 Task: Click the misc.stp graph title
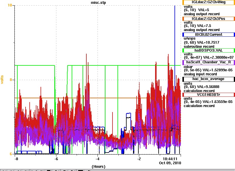point(98,3)
